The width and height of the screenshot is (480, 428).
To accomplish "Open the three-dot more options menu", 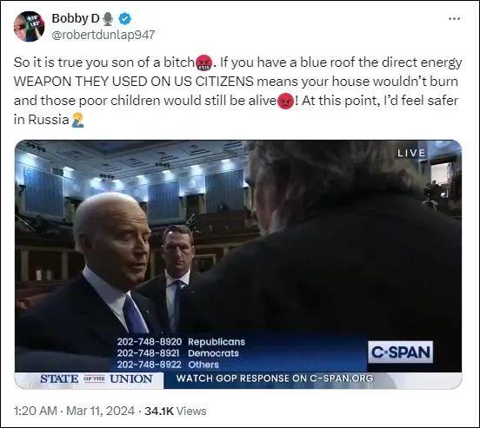I will click(454, 19).
